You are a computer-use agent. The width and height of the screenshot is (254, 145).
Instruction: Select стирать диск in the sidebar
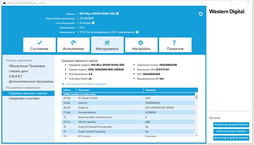18,71
